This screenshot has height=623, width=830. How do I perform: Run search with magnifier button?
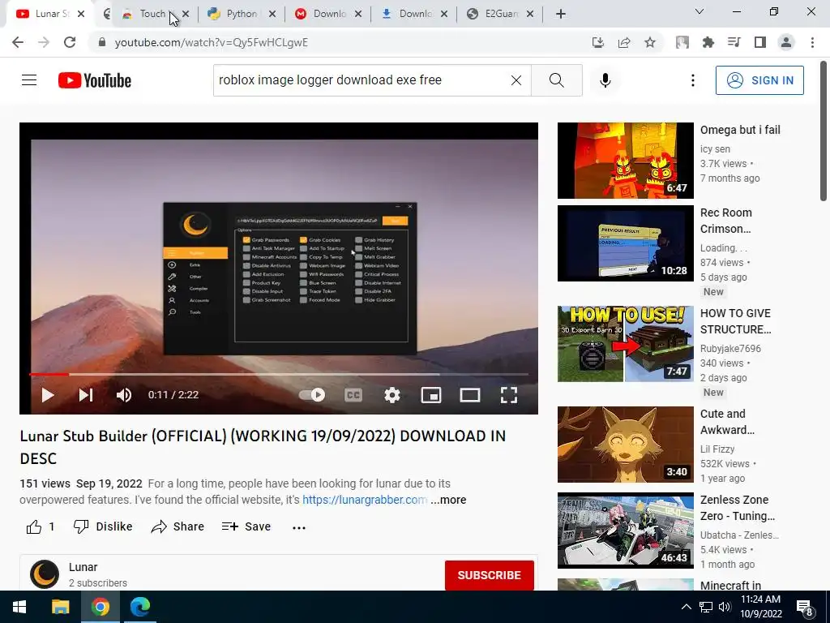(556, 80)
